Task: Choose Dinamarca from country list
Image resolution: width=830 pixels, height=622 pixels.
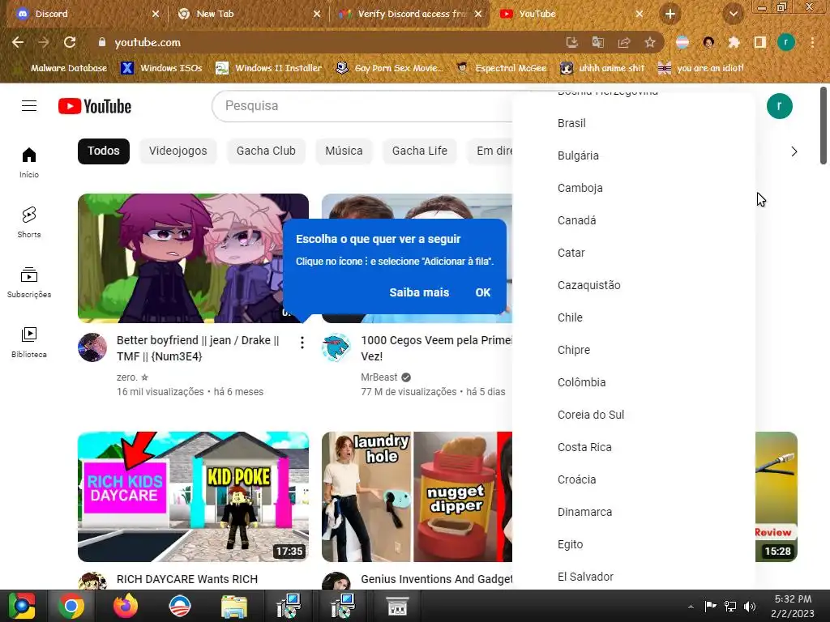Action: click(x=634, y=512)
